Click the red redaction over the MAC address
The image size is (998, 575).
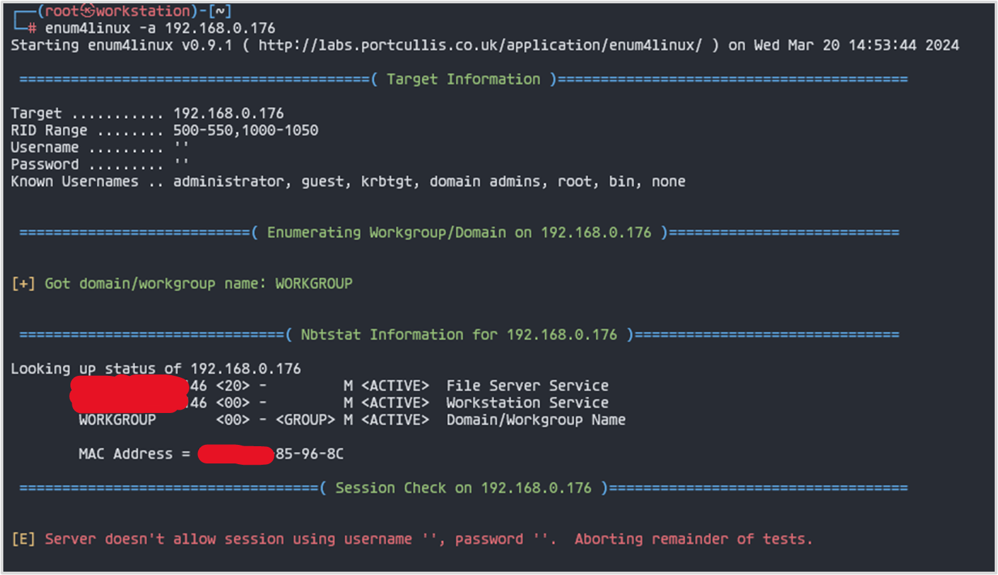[x=236, y=455]
